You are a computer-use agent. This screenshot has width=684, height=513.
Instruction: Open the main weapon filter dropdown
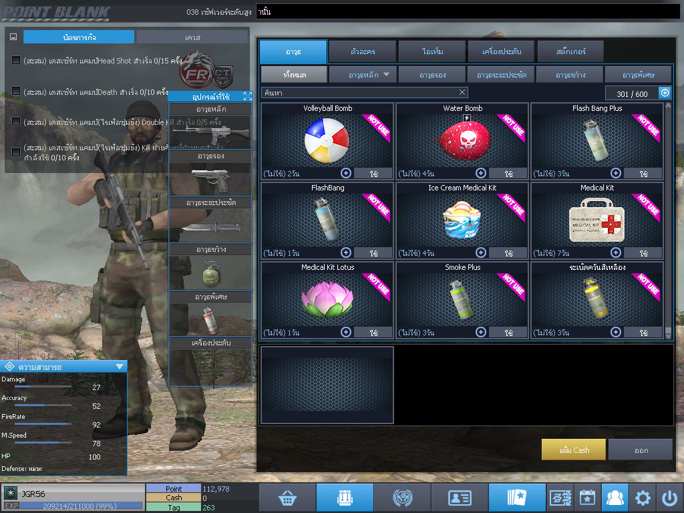point(363,75)
